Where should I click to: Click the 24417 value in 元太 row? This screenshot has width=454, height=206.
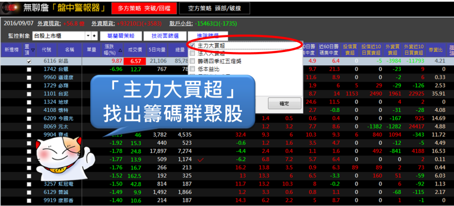(416, 127)
